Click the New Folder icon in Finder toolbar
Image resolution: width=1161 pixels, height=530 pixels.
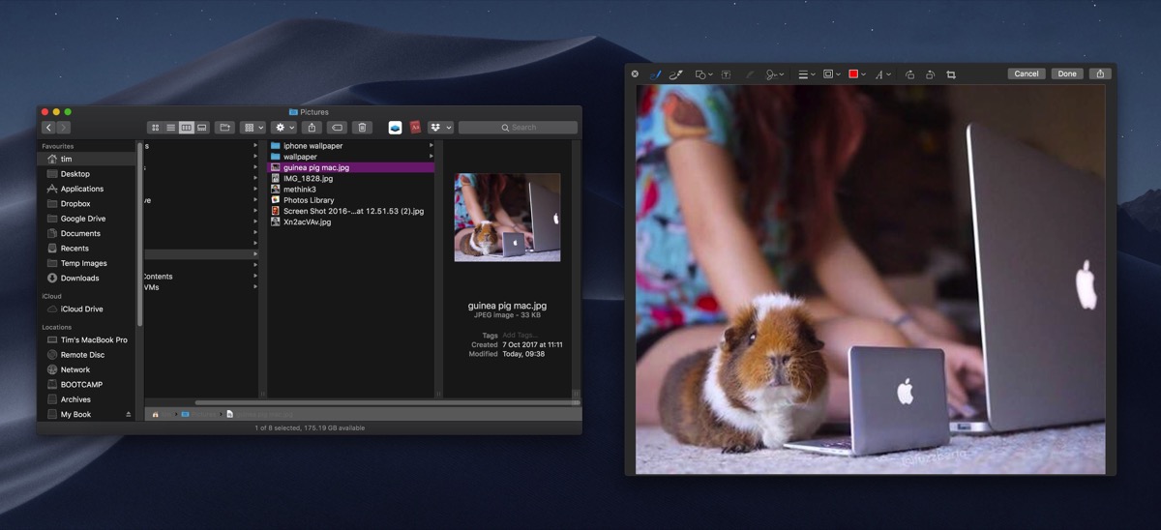coord(224,127)
